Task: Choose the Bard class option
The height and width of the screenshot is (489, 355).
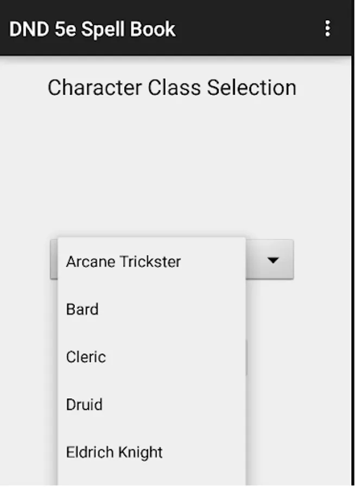Action: 83,309
